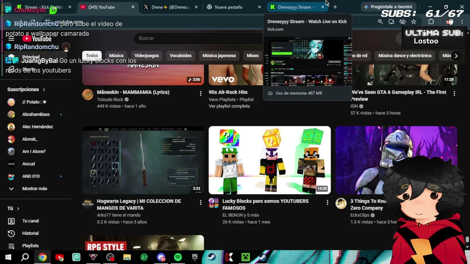This screenshot has height=264, width=470.
Task: Open Historial in the sidebar
Action: tap(30, 233)
